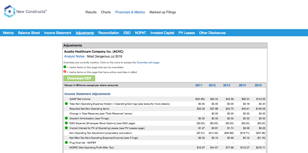Click the 2013 column header link
This screenshot has width=308, height=153.
[226, 85]
